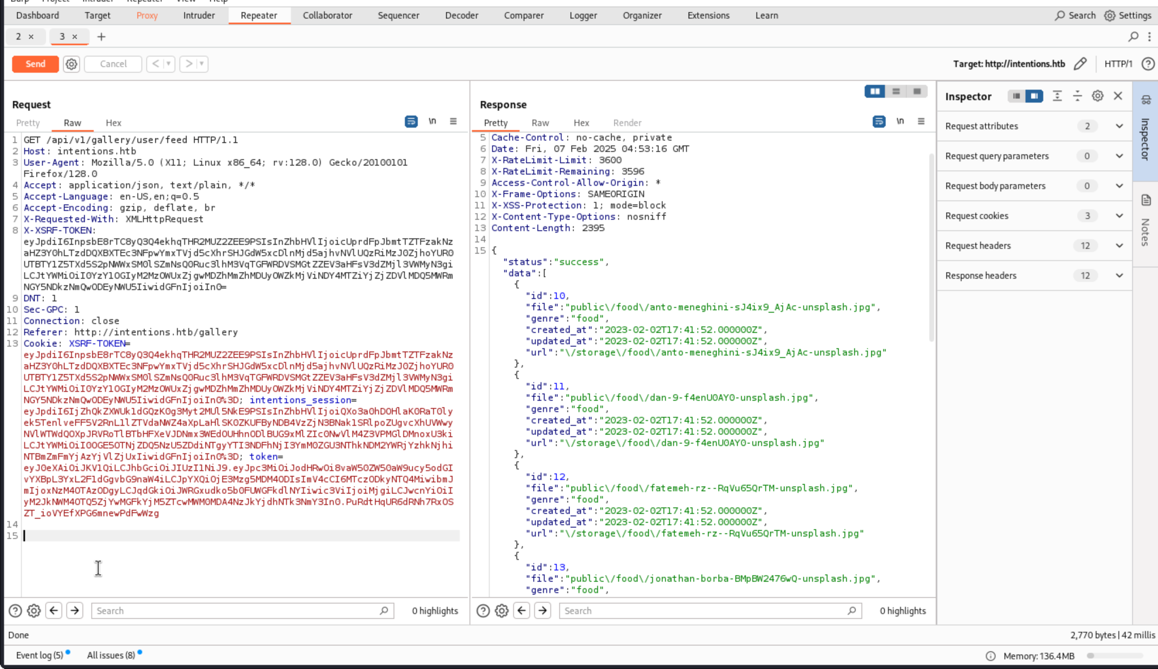Click the Inspector collapse all sections icon

coord(1077,96)
